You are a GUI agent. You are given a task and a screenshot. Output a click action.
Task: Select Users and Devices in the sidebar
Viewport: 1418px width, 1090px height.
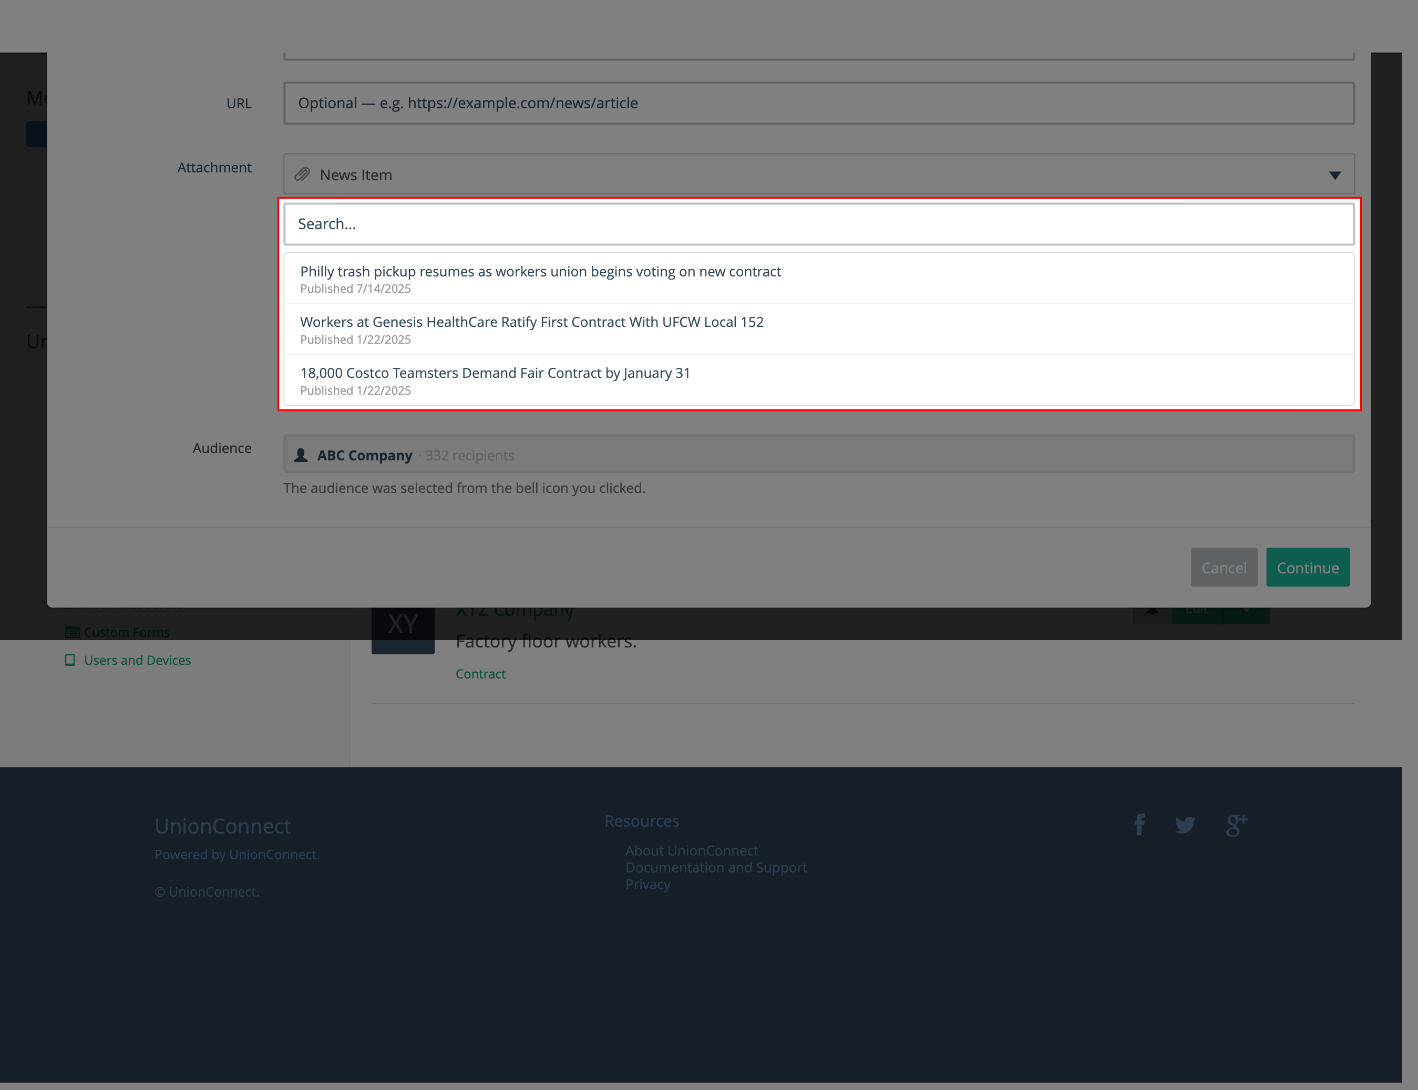[x=138, y=660]
